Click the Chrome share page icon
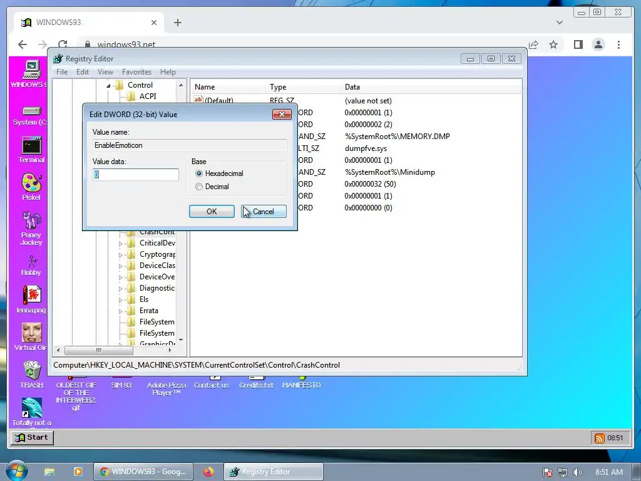 tap(533, 44)
